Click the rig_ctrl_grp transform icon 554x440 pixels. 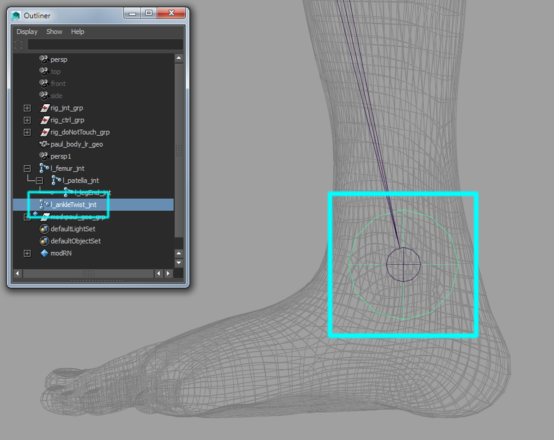[45, 120]
